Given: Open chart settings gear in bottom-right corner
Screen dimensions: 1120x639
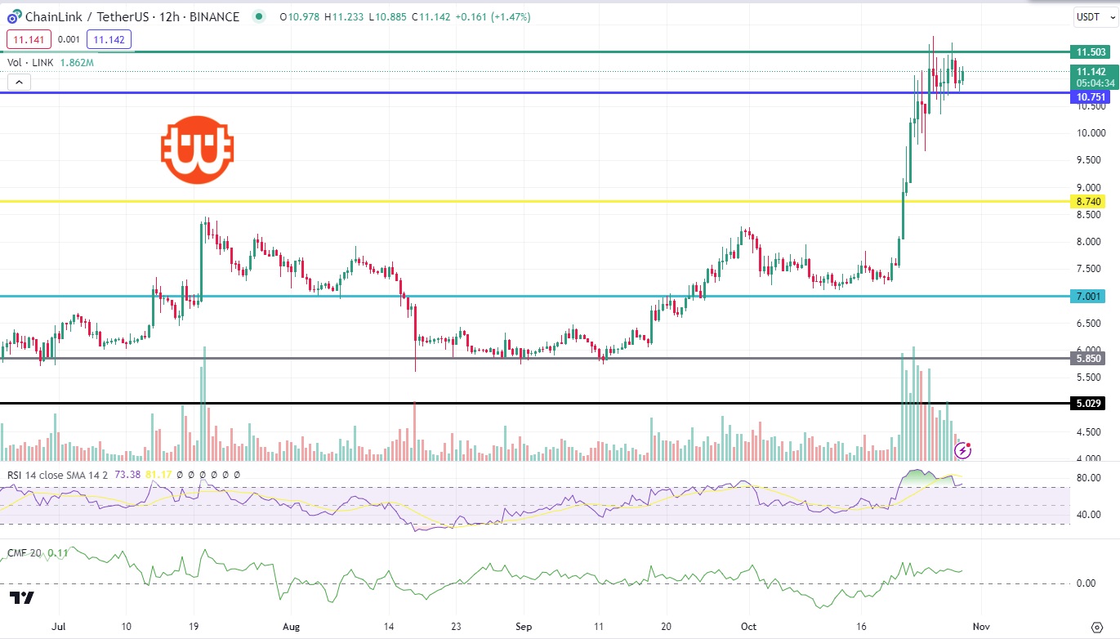Looking at the screenshot, I should (1096, 627).
